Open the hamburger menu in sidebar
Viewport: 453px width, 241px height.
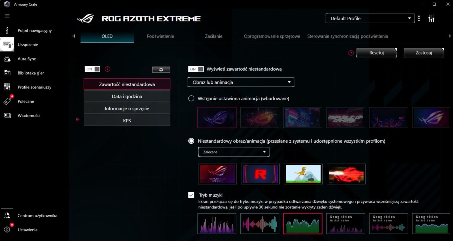pos(7,16)
